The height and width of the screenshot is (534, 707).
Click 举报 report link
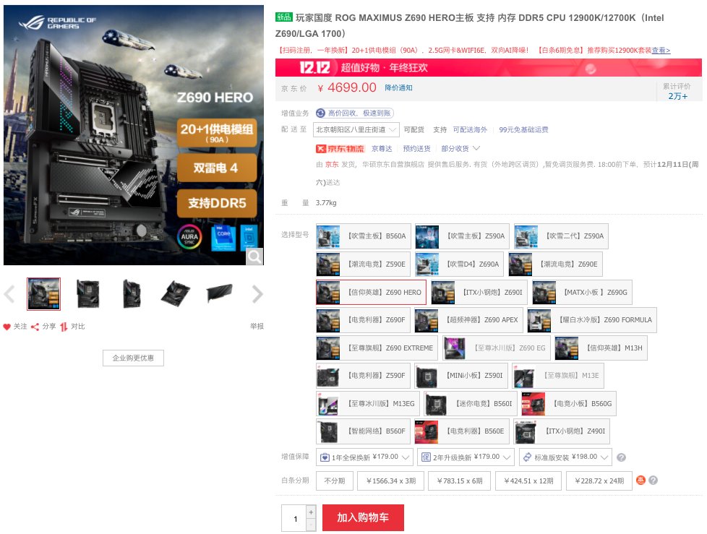click(257, 327)
